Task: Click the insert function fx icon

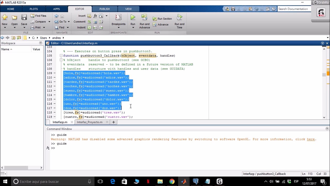Action: 95,16
